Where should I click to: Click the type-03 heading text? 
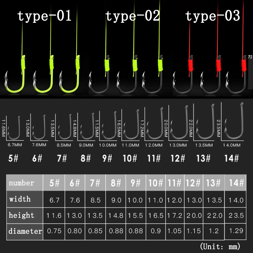click(213, 16)
